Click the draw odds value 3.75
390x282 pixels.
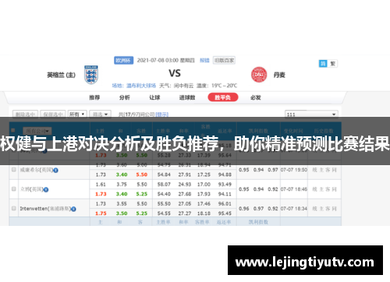pyautogui.click(x=122, y=185)
